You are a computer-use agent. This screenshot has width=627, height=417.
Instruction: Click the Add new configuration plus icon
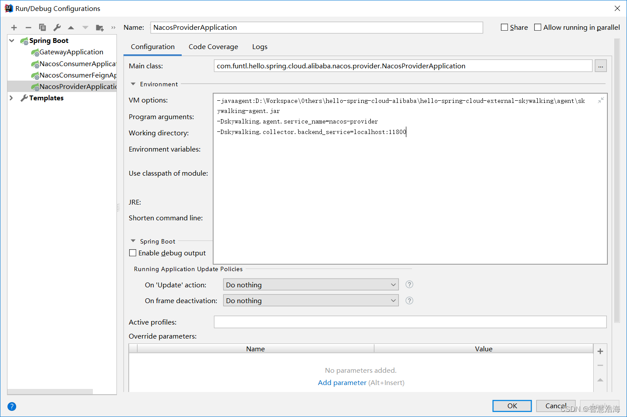click(x=14, y=27)
